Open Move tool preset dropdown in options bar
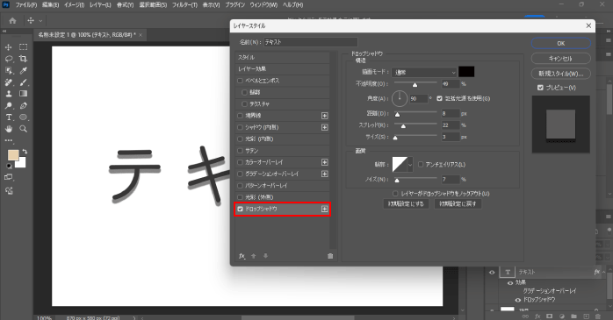The image size is (613, 320). point(40,21)
